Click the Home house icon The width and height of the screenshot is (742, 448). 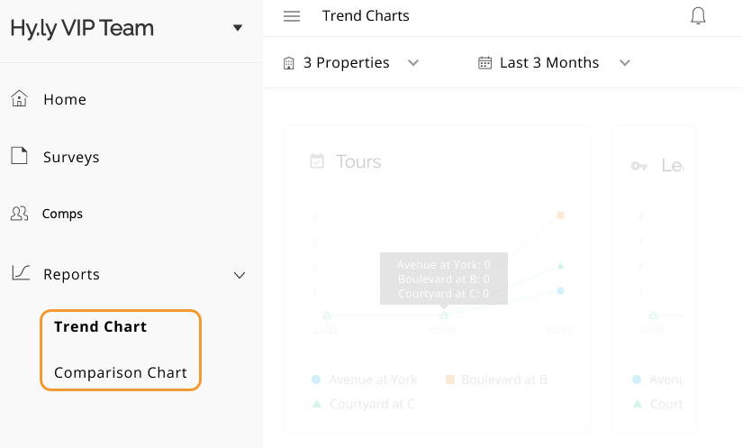19,99
